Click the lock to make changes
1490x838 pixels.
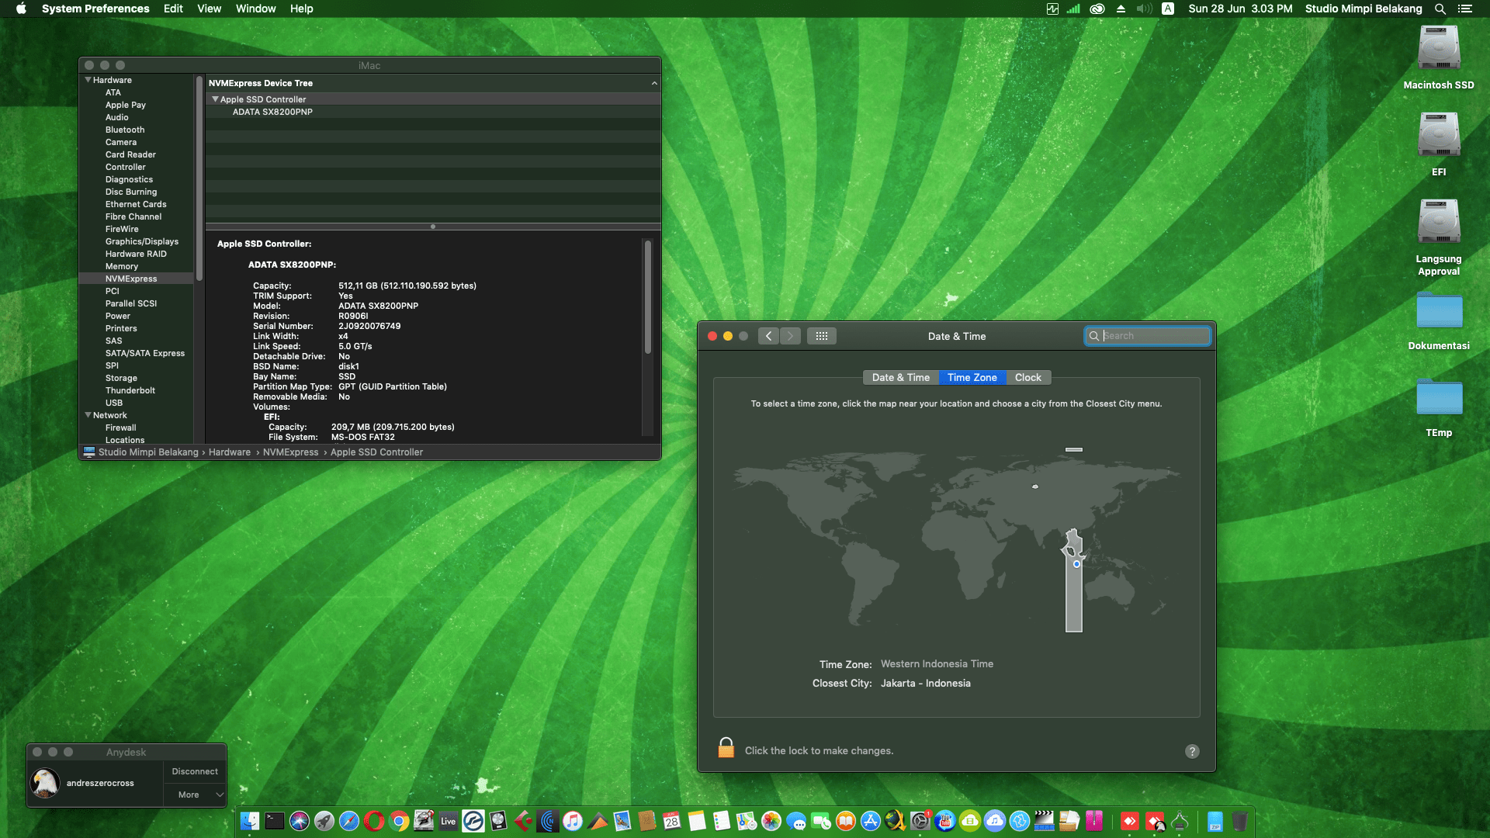click(726, 748)
